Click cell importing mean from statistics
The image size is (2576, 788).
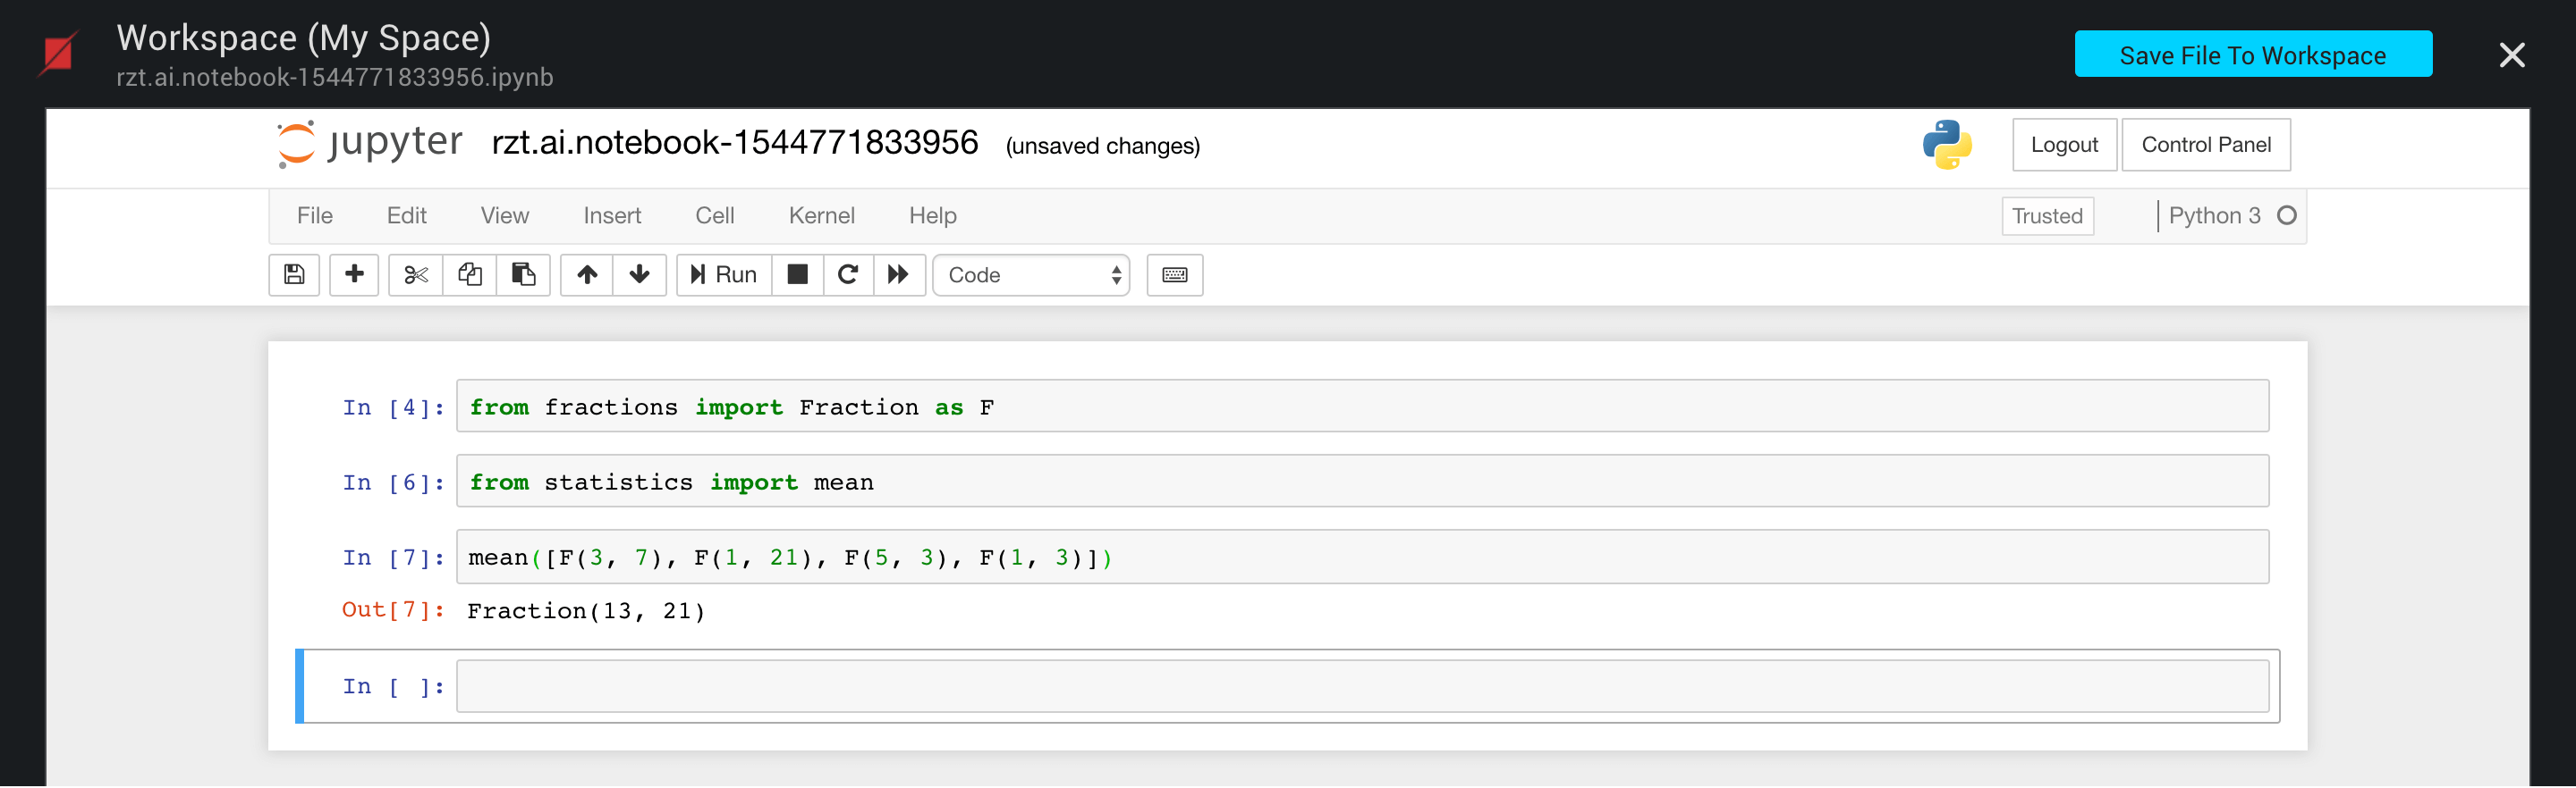click(1362, 482)
